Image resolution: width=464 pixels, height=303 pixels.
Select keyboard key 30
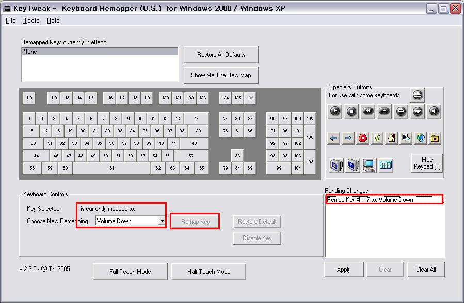point(33,143)
